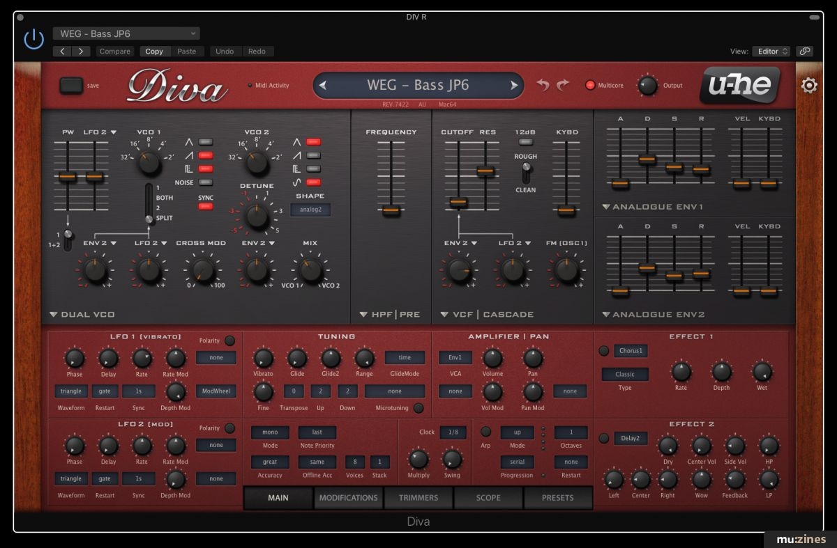Switch to the MODIFICATIONS tab
837x548 pixels.
348,498
